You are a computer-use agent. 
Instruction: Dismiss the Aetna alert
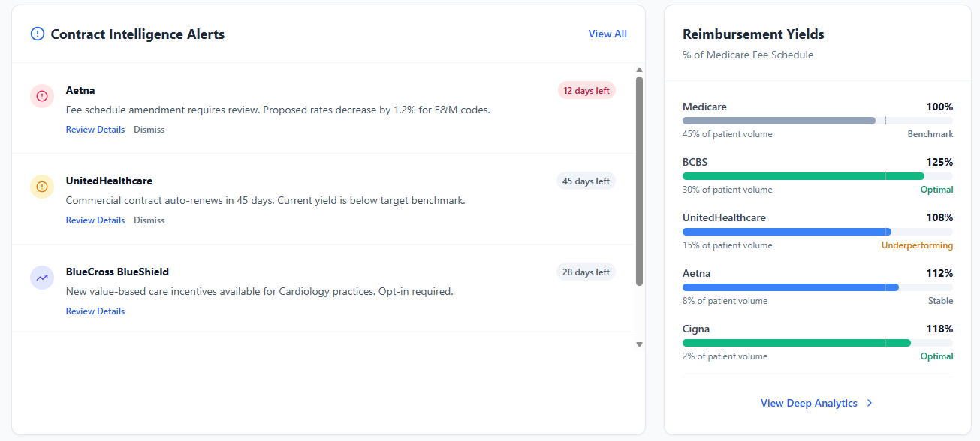149,130
